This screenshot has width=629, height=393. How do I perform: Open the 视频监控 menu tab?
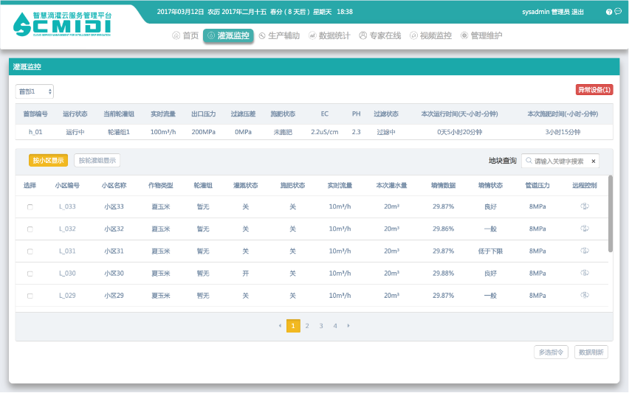coord(430,35)
